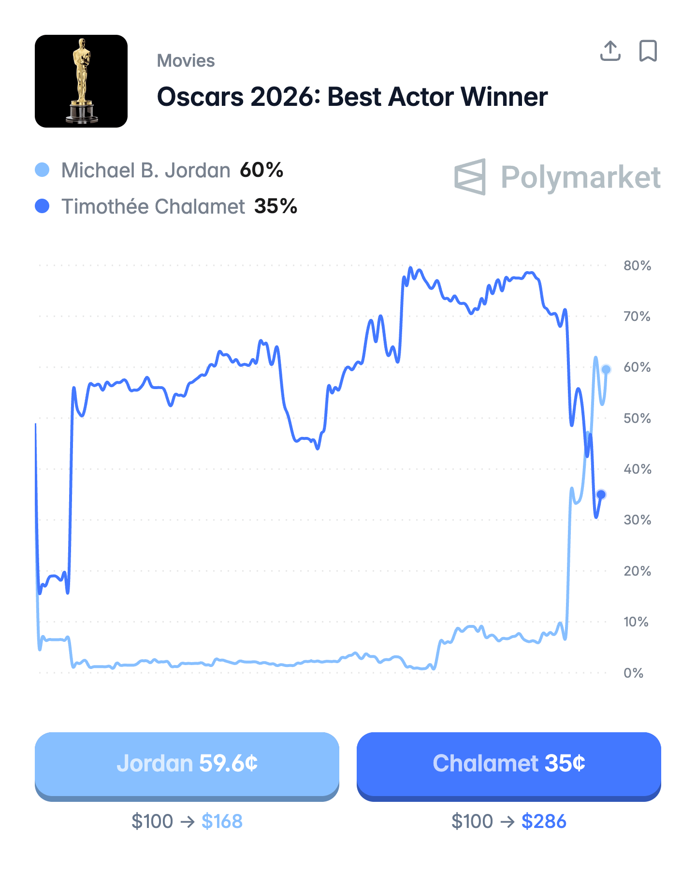This screenshot has height=870, width=696.
Task: Click the share upload icon
Action: click(x=610, y=51)
